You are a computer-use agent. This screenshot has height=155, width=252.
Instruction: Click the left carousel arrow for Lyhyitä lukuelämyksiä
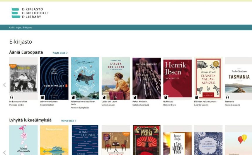[4, 153]
